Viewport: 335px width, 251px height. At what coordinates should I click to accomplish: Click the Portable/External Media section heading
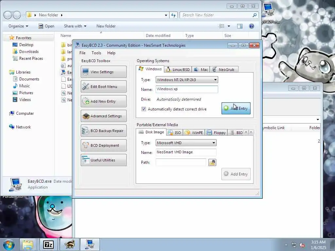coord(157,125)
